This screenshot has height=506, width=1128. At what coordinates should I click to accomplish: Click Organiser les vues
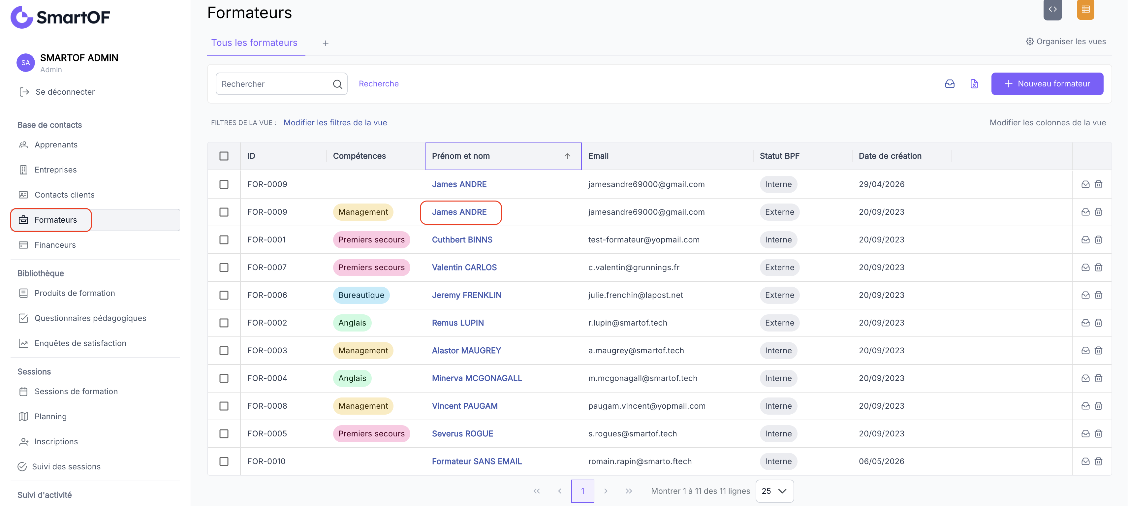click(x=1065, y=41)
